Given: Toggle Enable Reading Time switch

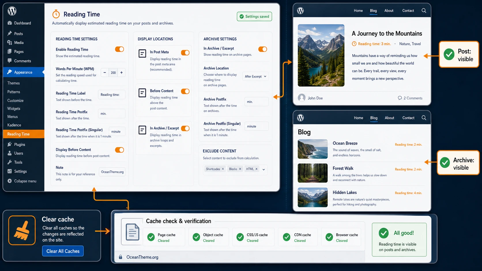Looking at the screenshot, I should (x=119, y=49).
